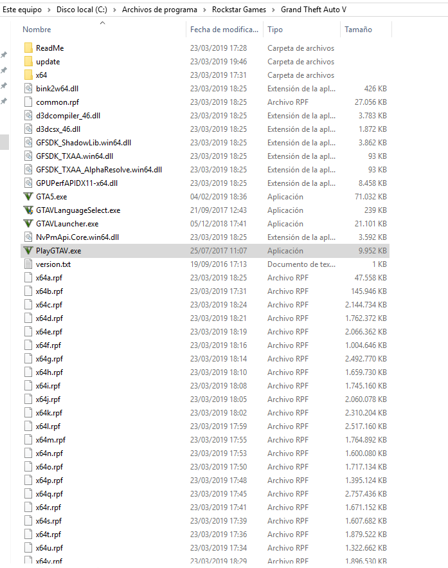Click the GFSDK_TXAA.win64.dll file icon

(28, 156)
